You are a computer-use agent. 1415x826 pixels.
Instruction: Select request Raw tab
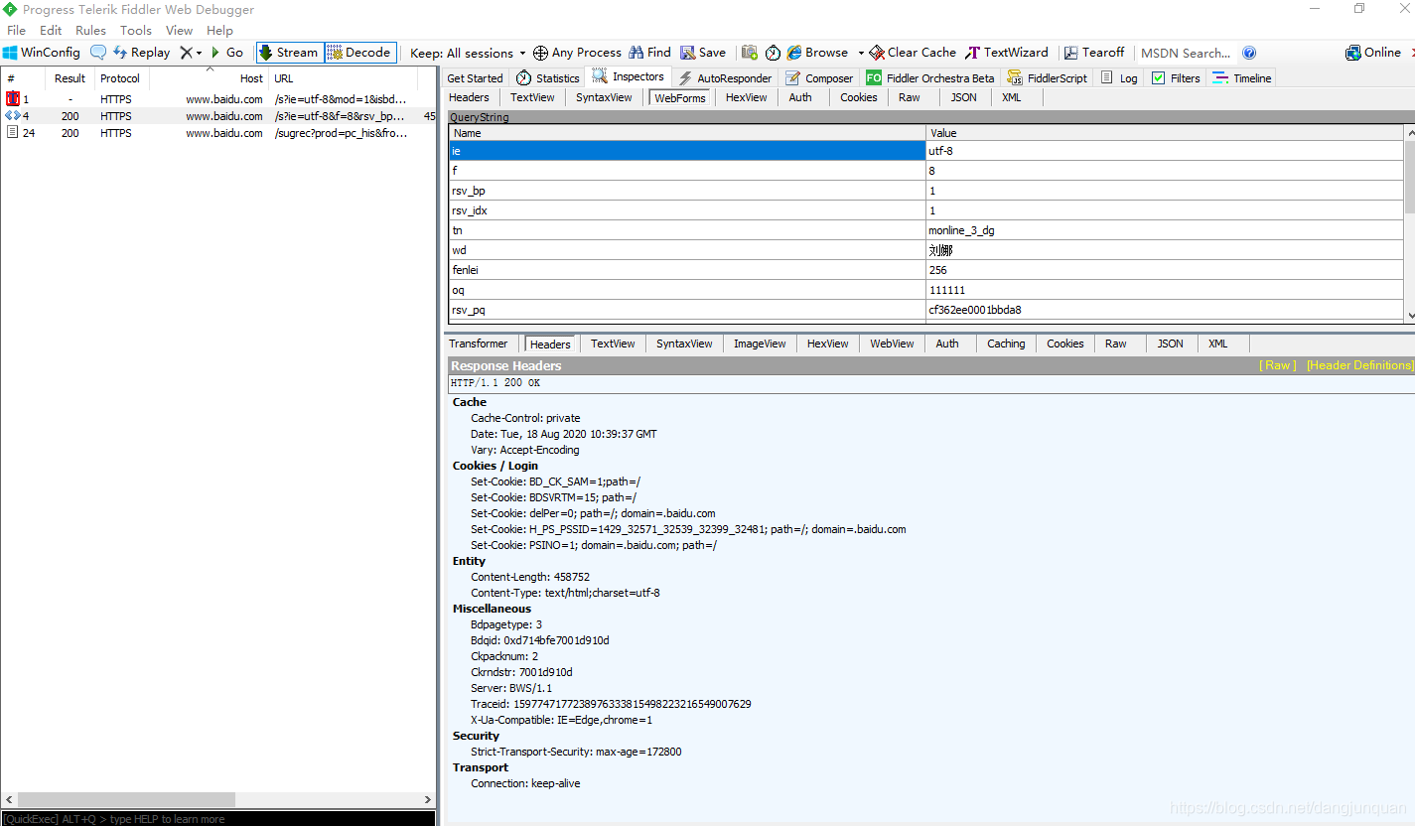click(910, 97)
